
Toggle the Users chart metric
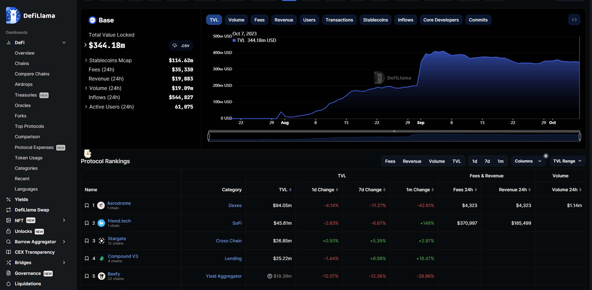click(x=309, y=20)
